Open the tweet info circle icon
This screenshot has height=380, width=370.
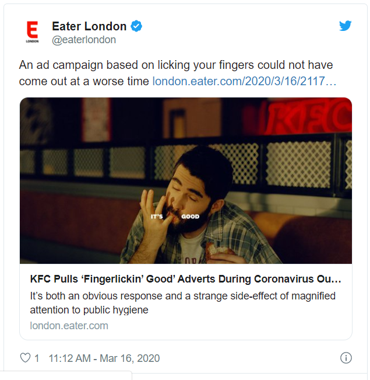click(x=346, y=358)
